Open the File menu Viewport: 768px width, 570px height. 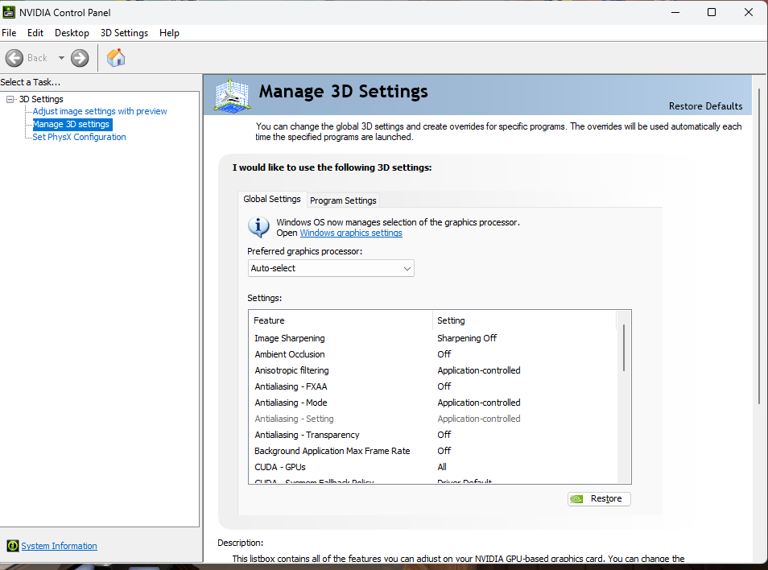[x=9, y=33]
